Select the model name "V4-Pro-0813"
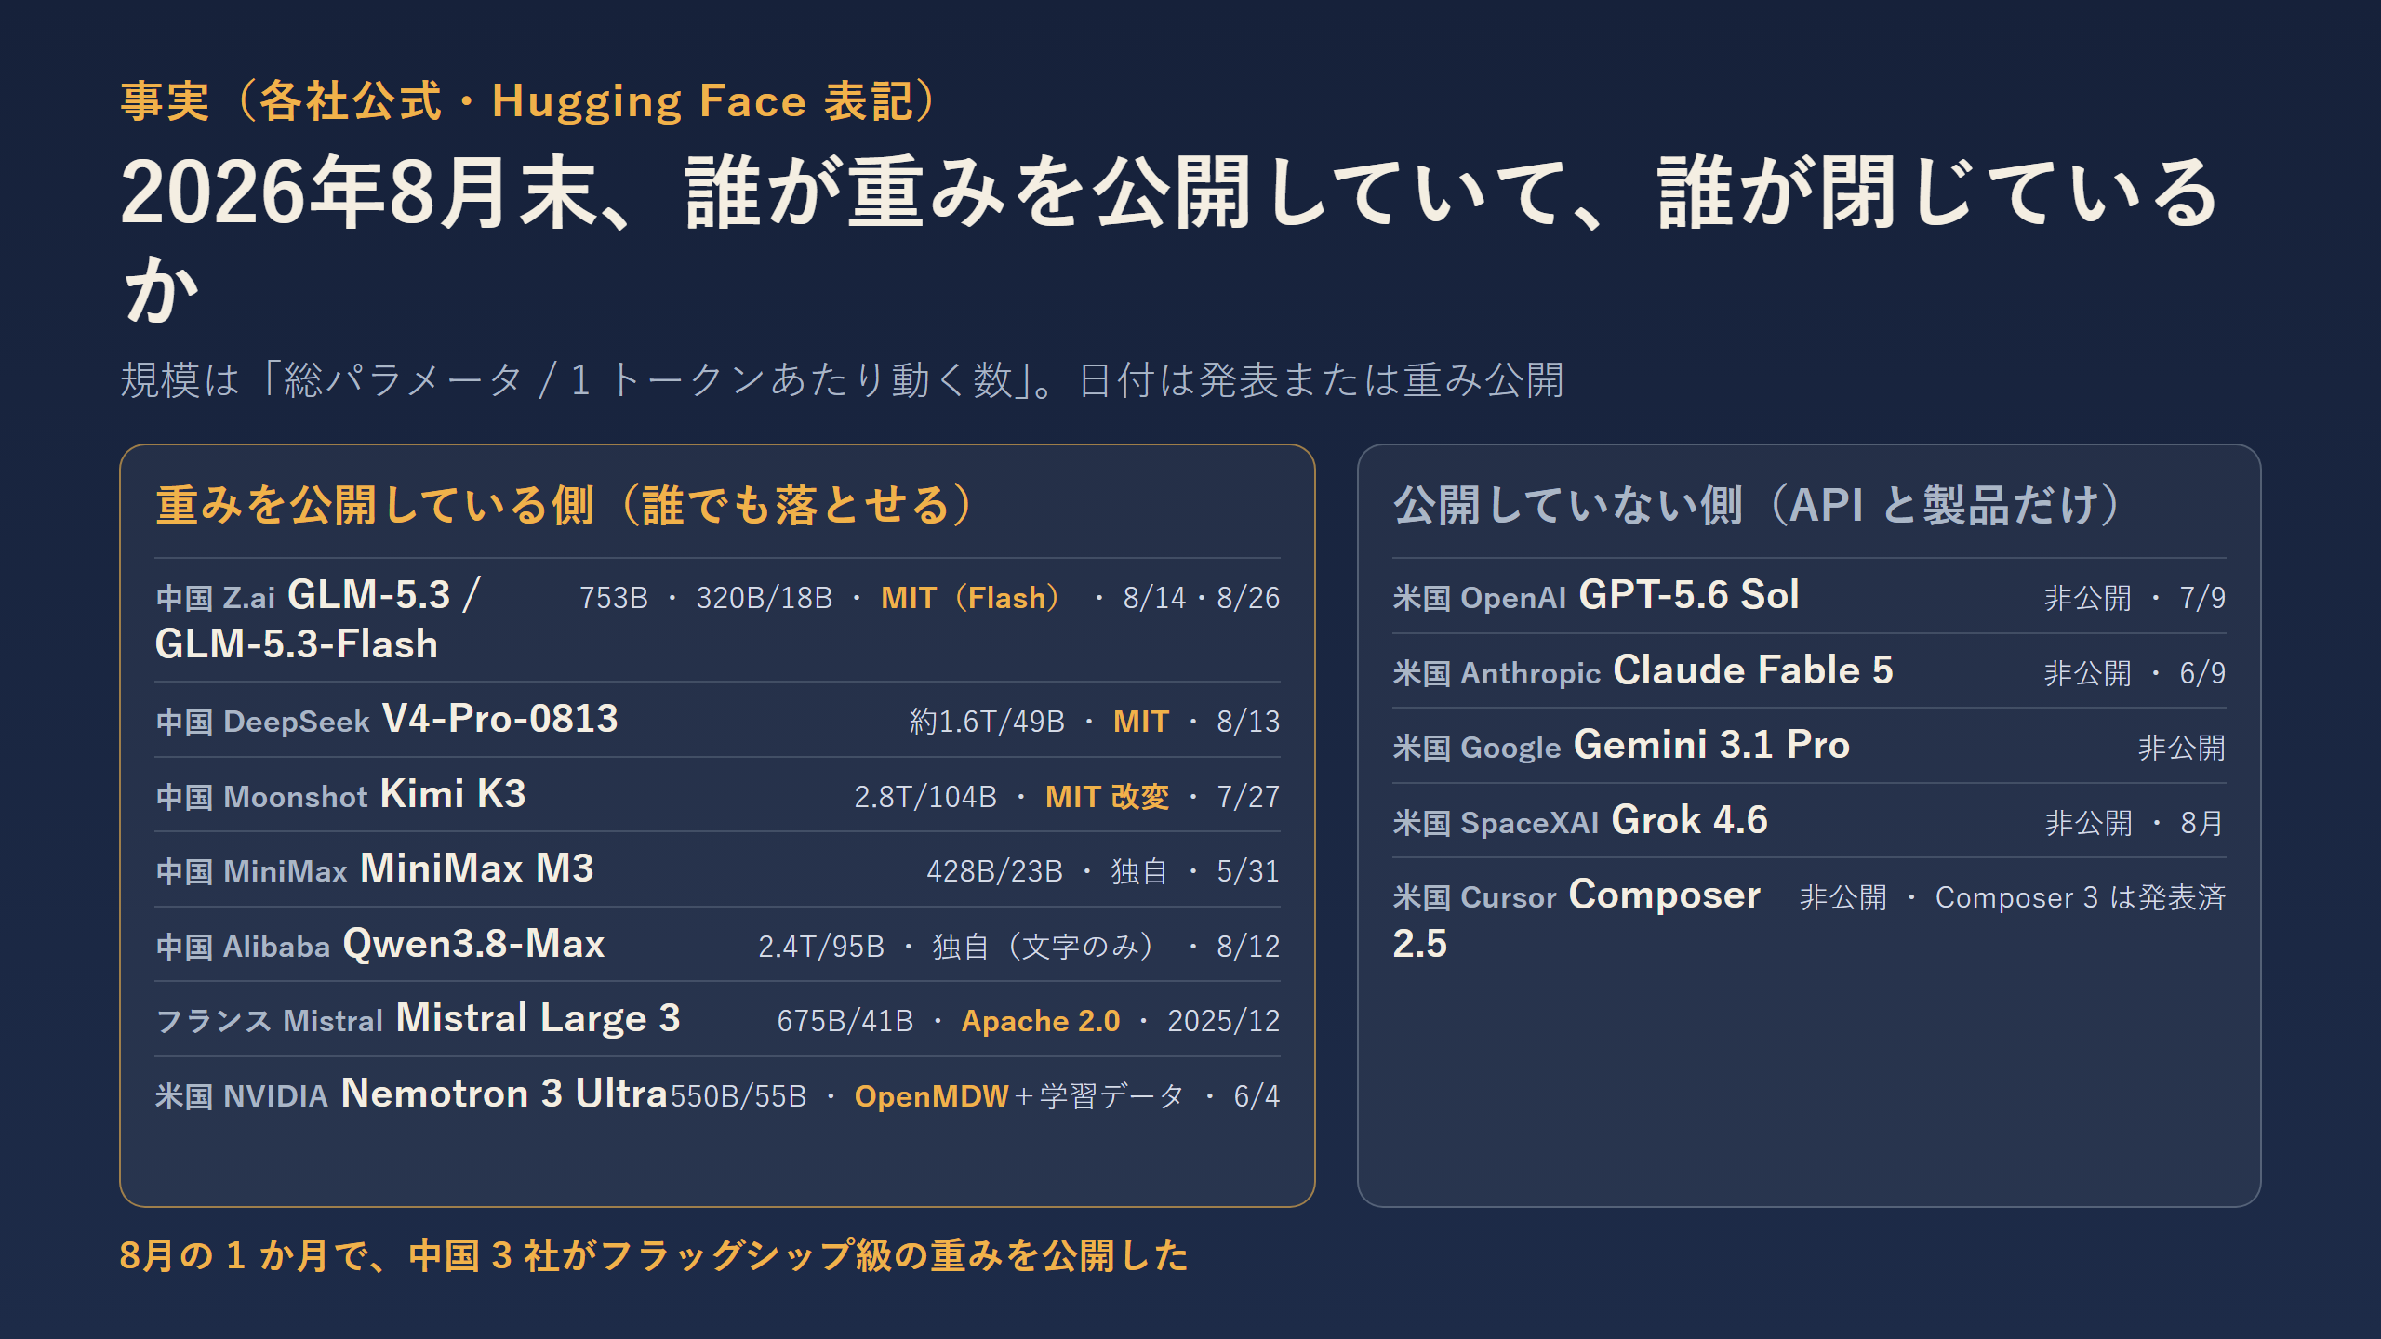Image resolution: width=2381 pixels, height=1339 pixels. tap(500, 718)
